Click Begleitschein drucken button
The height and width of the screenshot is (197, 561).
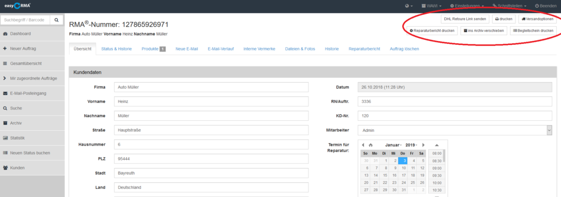pyautogui.click(x=533, y=31)
